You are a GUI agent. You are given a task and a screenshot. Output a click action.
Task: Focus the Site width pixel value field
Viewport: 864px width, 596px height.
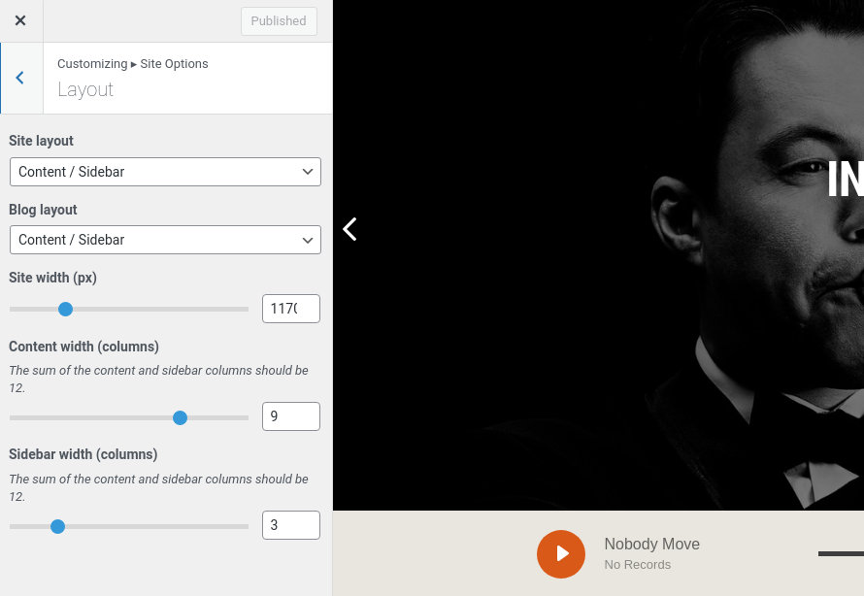290,309
